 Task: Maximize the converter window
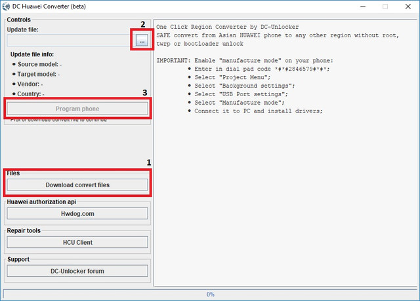[x=385, y=7]
